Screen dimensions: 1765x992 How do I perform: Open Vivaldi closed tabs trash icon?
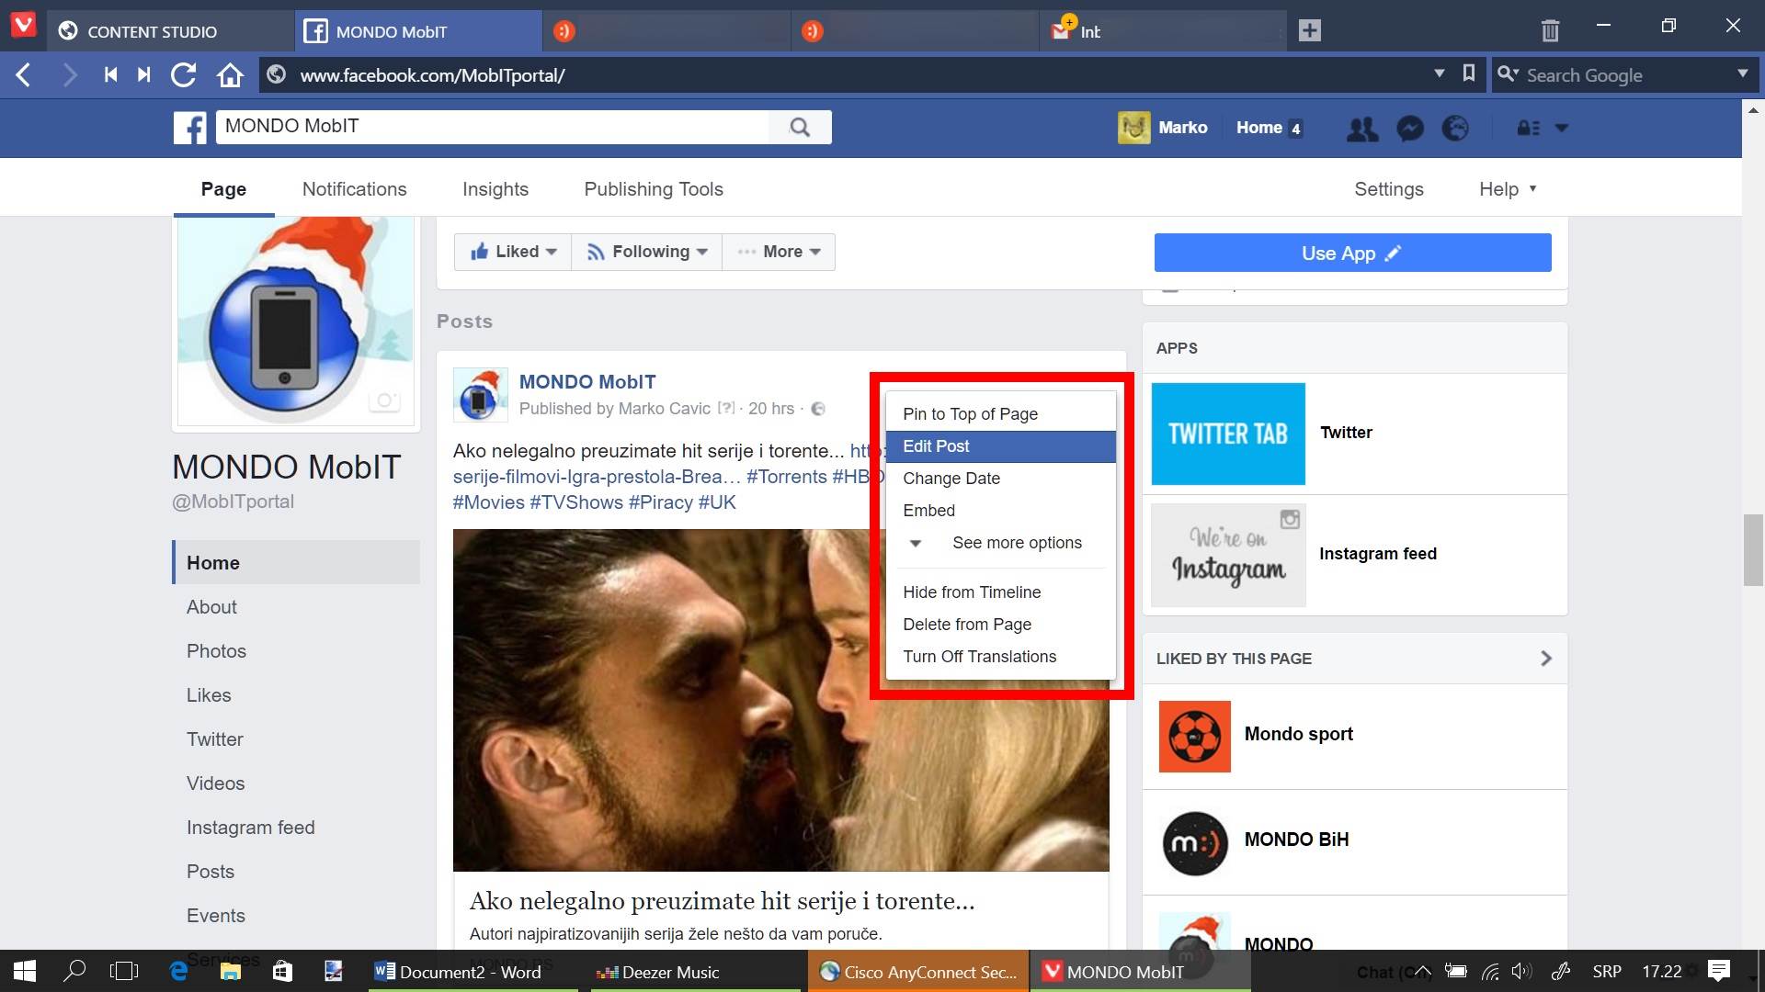click(1550, 30)
